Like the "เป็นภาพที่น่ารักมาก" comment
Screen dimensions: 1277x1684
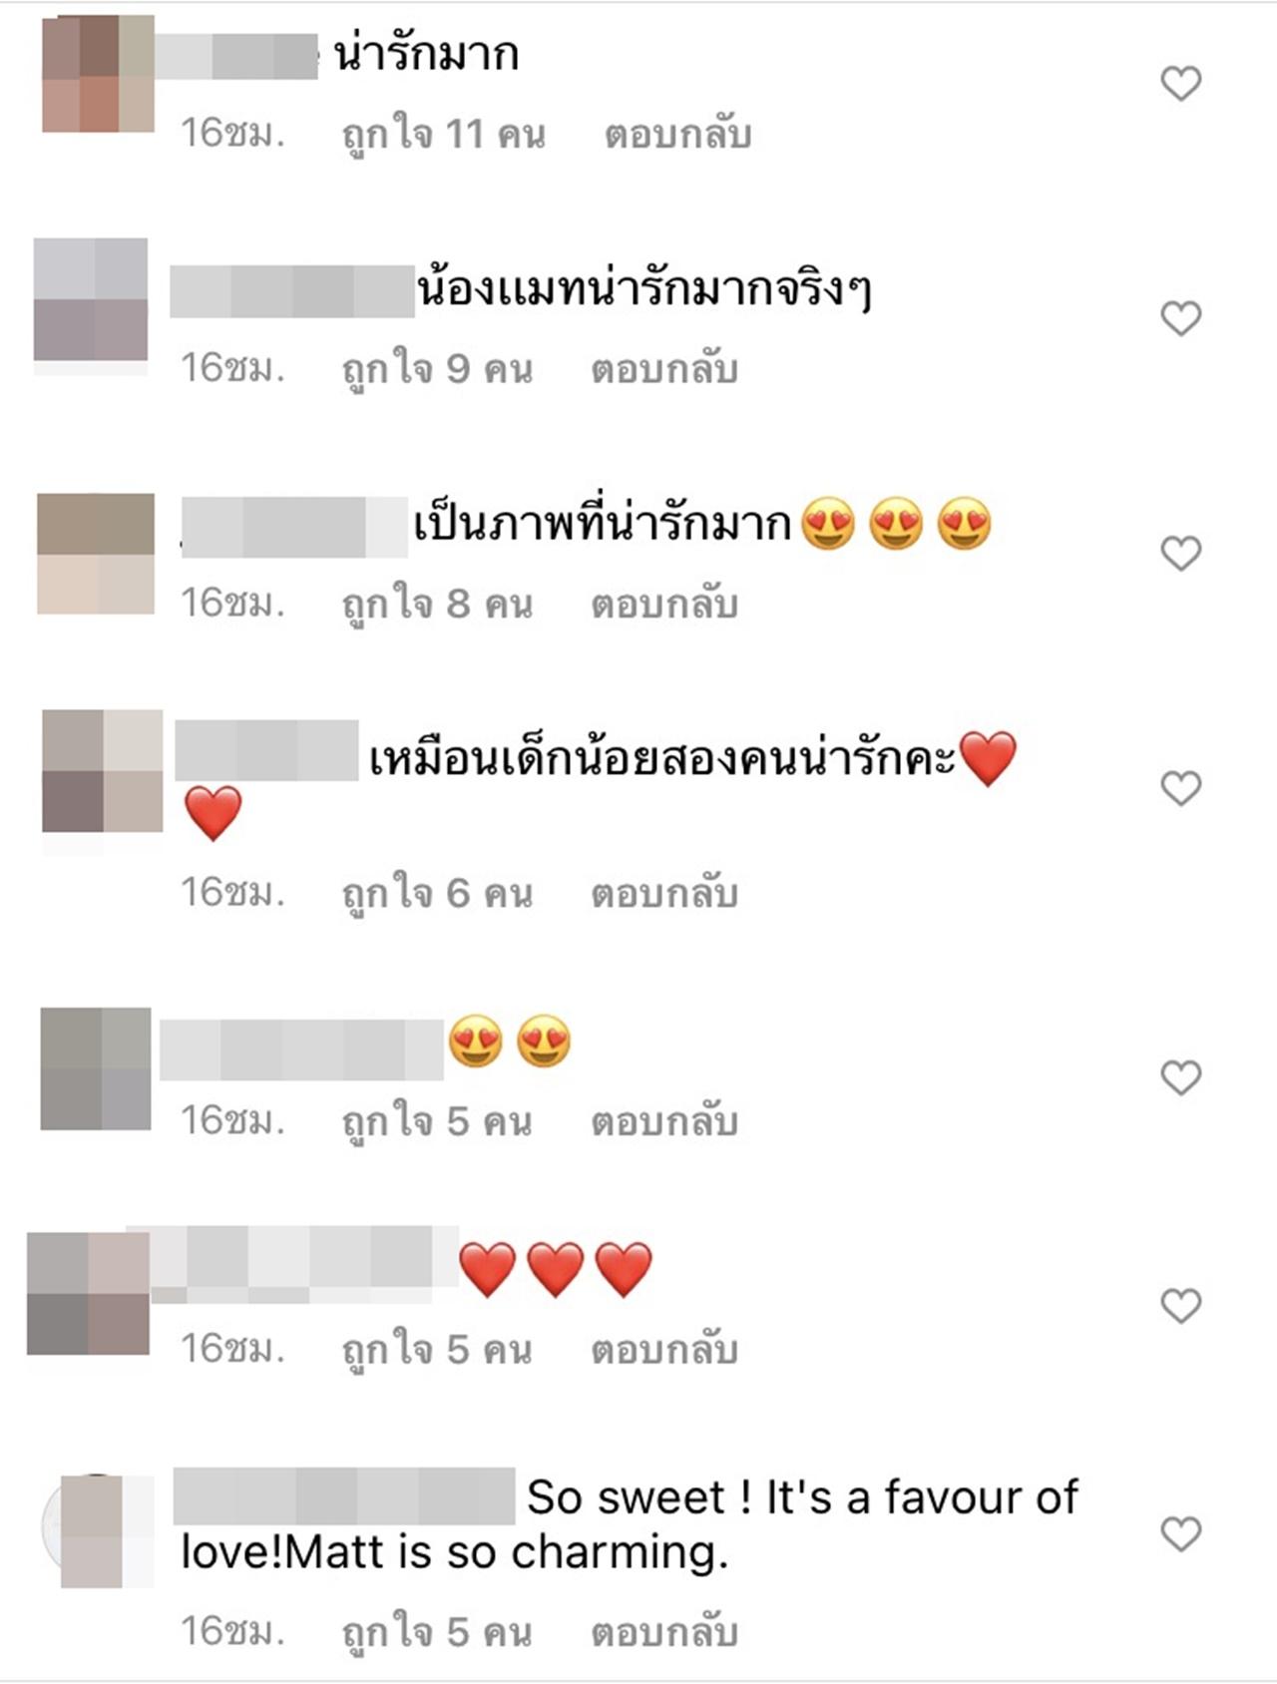coord(1180,554)
